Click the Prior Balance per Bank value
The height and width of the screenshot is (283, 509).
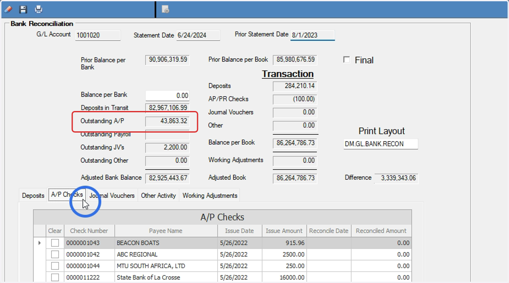[167, 60]
